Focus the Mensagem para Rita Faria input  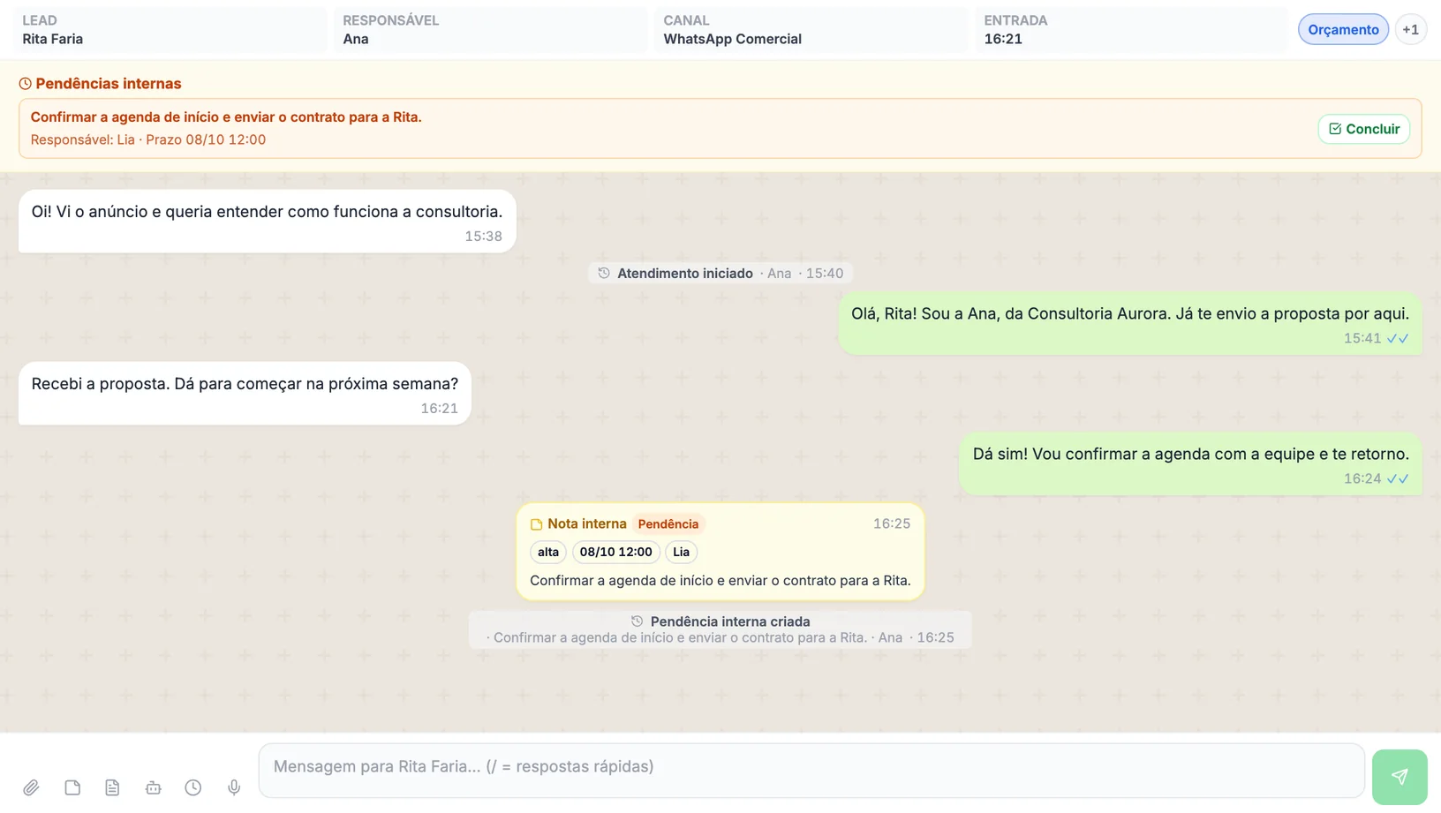811,771
